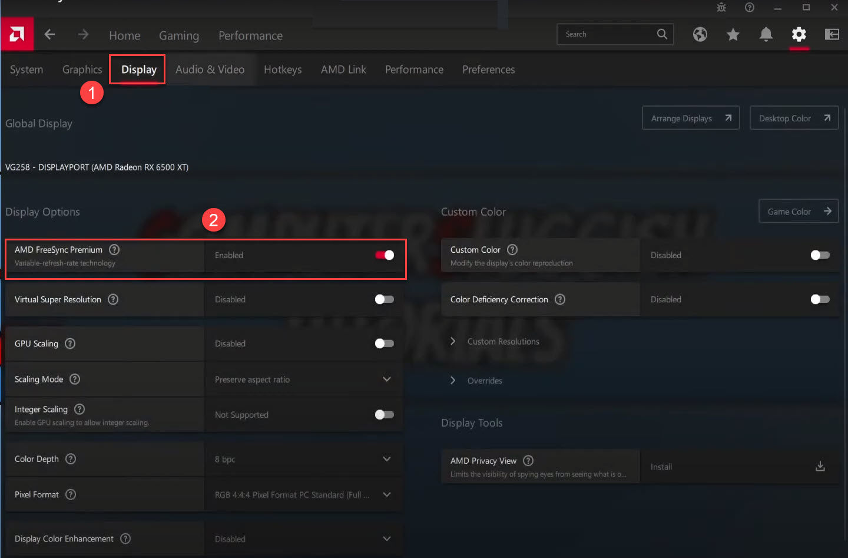The height and width of the screenshot is (558, 848).
Task: Open the Color Depth dropdown
Action: click(x=303, y=459)
